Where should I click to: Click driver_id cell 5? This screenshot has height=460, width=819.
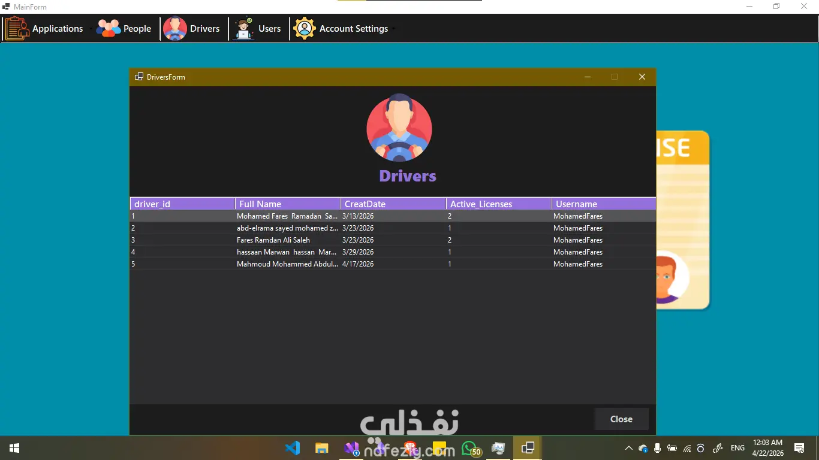(182, 264)
